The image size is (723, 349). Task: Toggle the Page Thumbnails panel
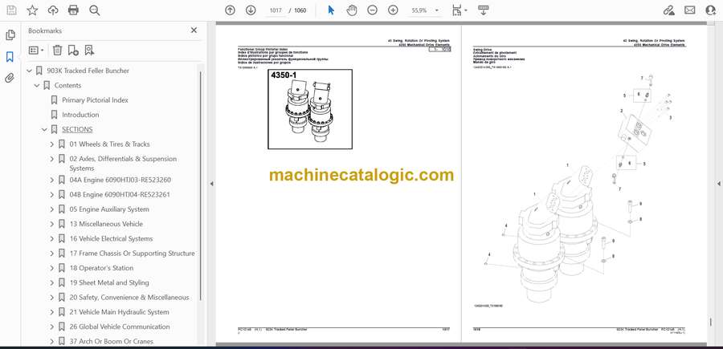[10, 35]
